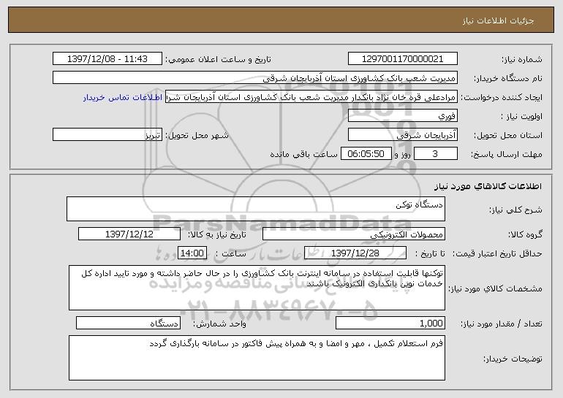The image size is (563, 398).
Task: Click the تعداد / مقدار مورد نیاز label
Action: tap(502, 324)
